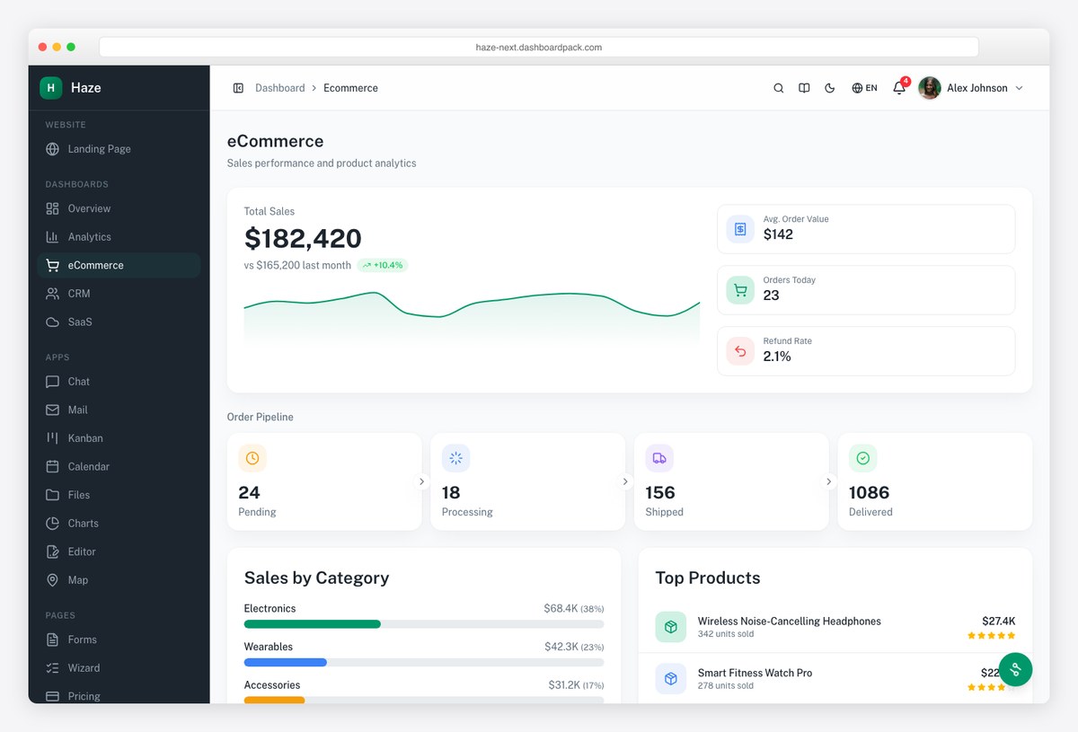The width and height of the screenshot is (1078, 732).
Task: Click the Avg. Order Value dollar icon
Action: click(x=740, y=229)
